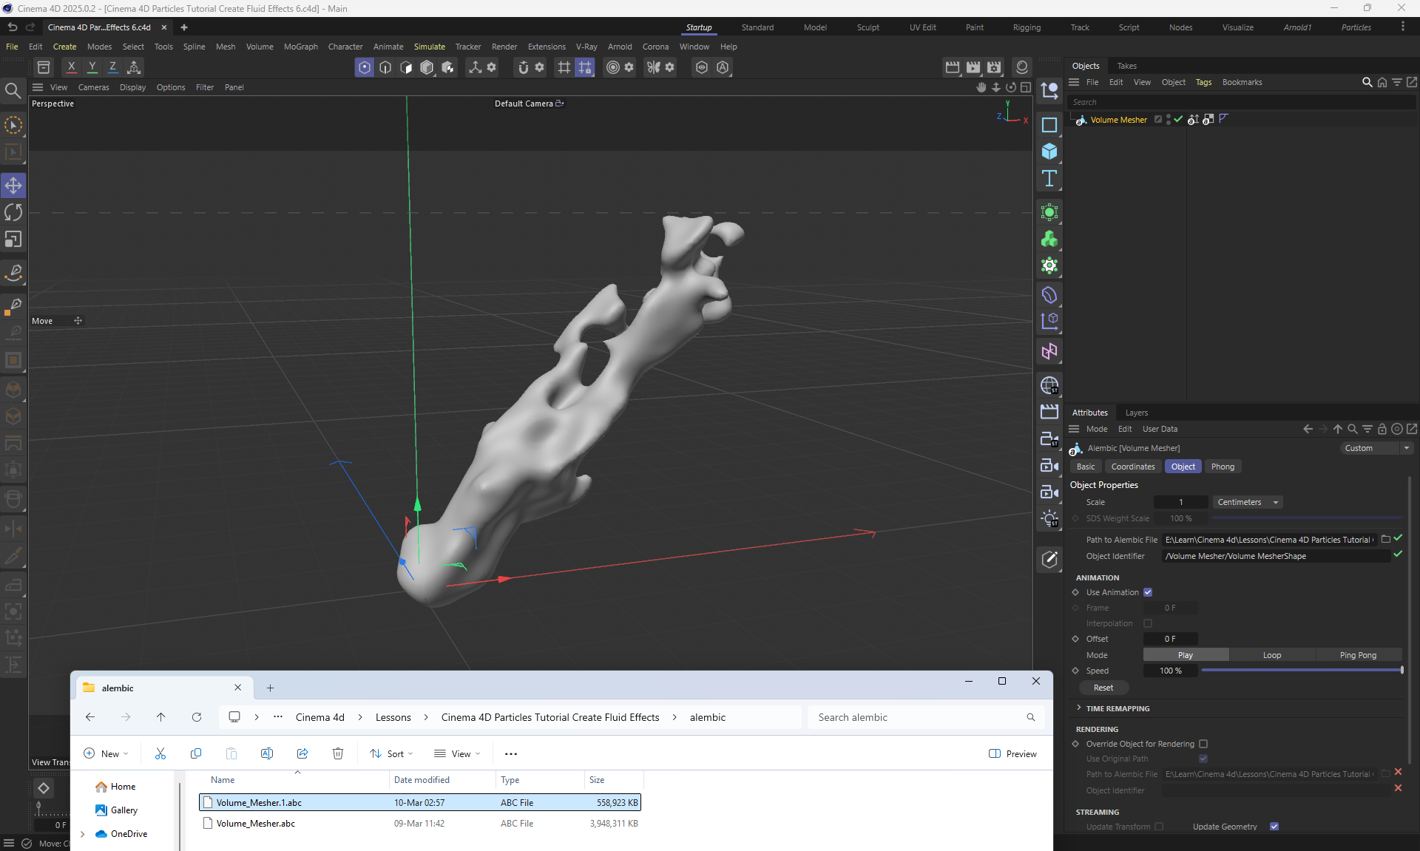Select the Scale tool
Viewport: 1420px width, 851px height.
click(x=13, y=240)
